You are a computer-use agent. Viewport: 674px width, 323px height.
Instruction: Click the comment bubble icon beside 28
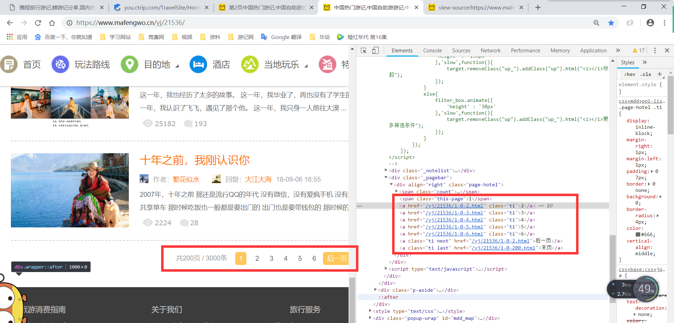(x=184, y=223)
